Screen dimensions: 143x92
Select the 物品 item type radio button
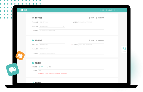pos(47,67)
